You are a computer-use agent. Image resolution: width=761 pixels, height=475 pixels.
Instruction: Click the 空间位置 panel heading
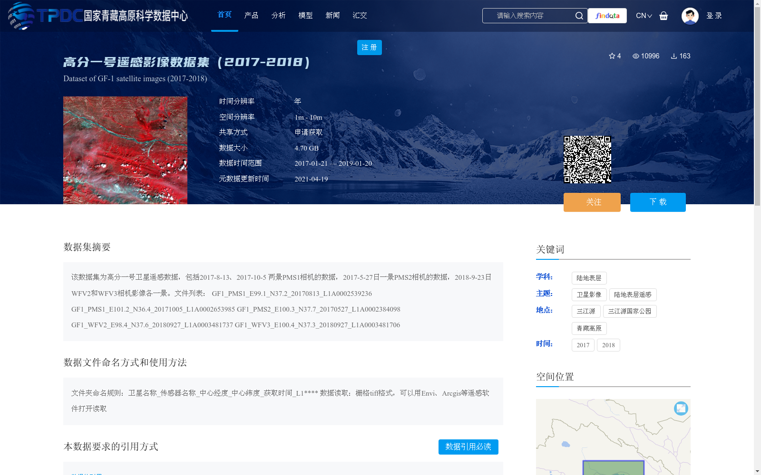(x=555, y=377)
